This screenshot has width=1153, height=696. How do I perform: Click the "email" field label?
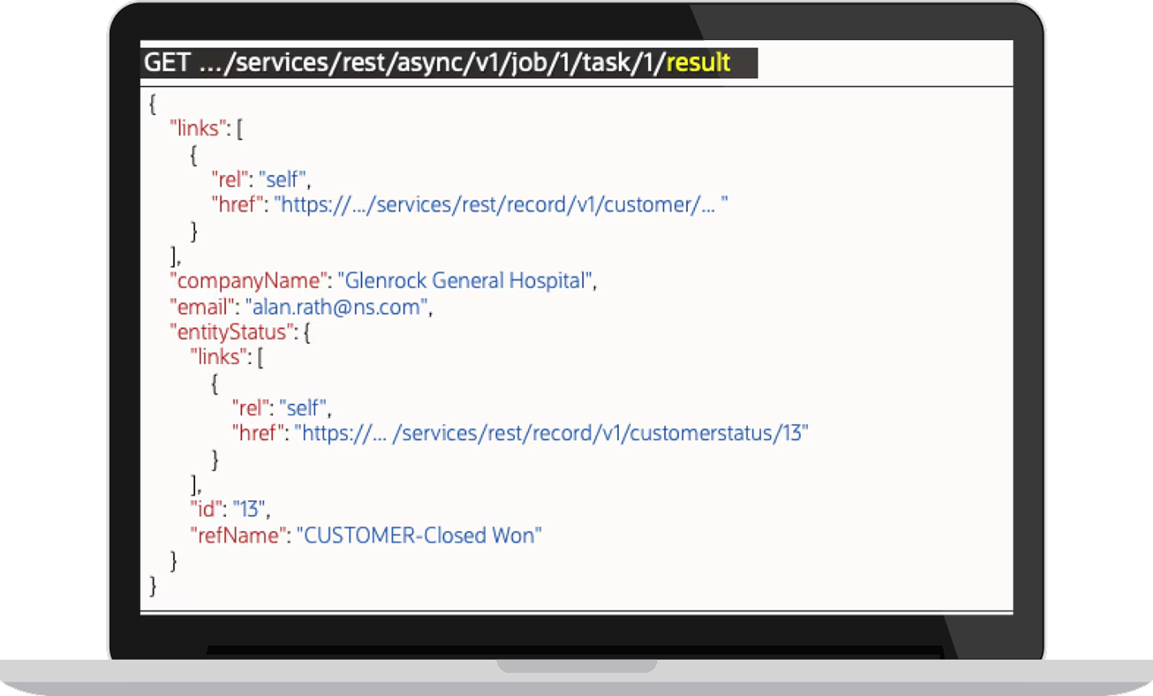click(201, 307)
